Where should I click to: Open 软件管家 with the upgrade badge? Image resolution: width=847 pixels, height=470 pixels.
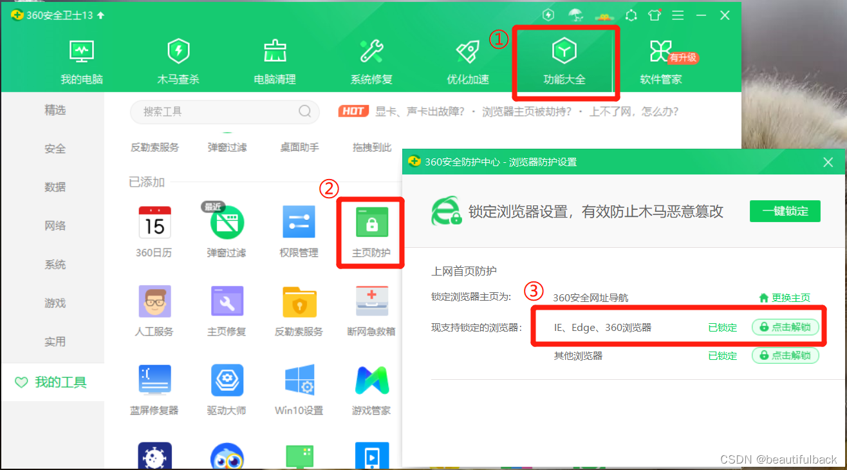662,61
